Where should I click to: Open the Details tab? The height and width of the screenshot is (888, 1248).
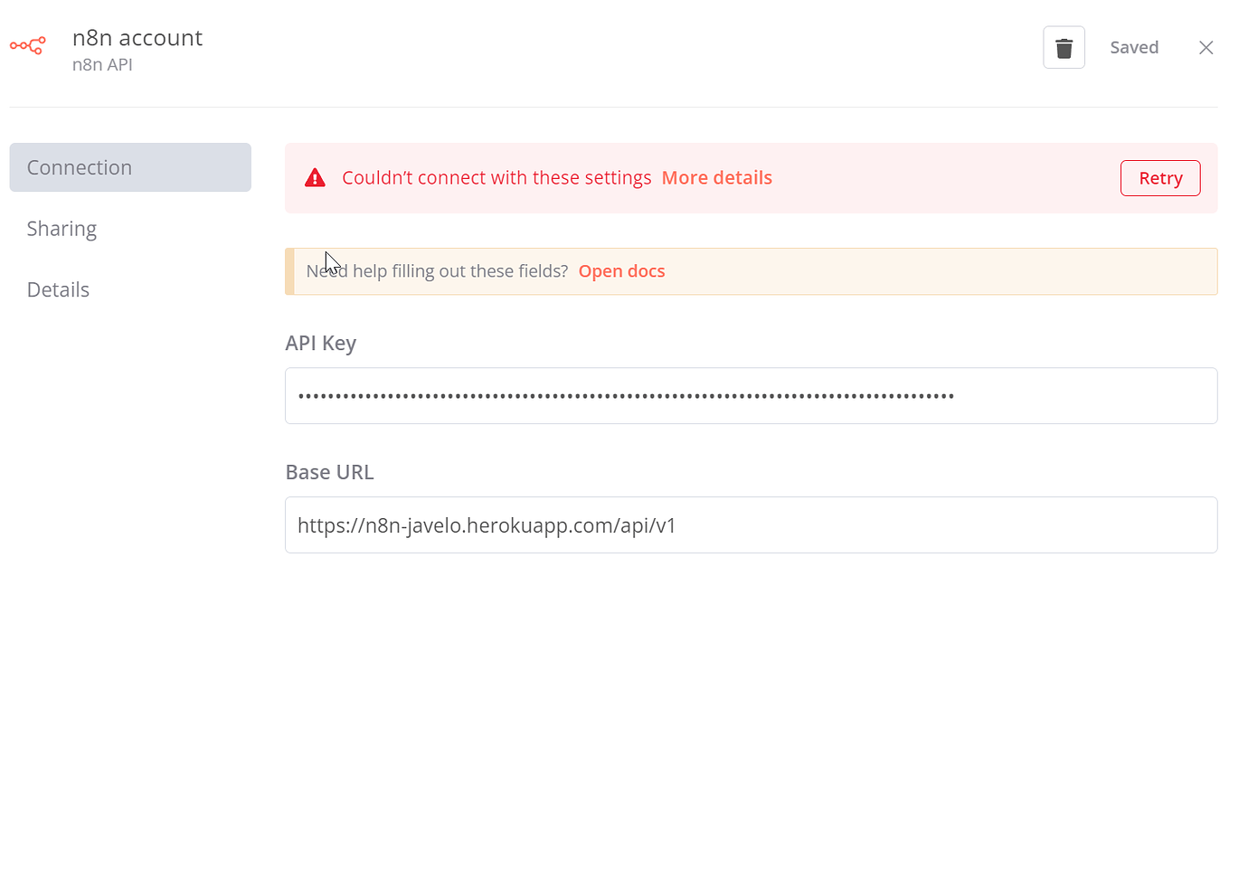(x=58, y=289)
